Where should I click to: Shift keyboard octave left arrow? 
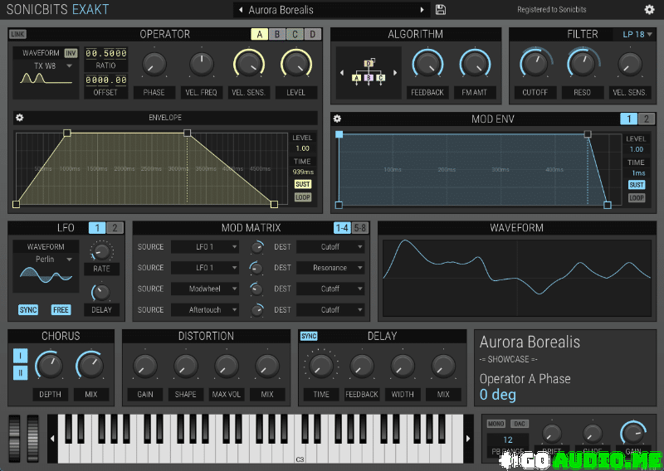(x=52, y=439)
